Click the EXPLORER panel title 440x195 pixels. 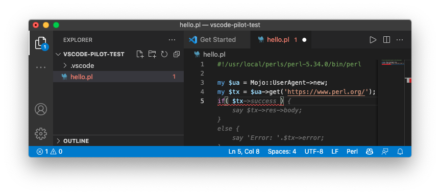click(x=78, y=40)
